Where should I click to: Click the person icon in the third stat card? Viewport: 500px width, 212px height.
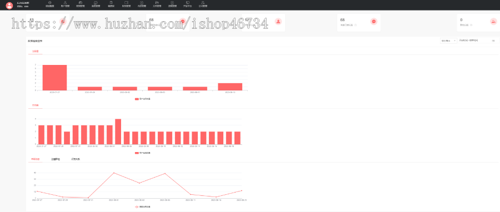coord(278,21)
